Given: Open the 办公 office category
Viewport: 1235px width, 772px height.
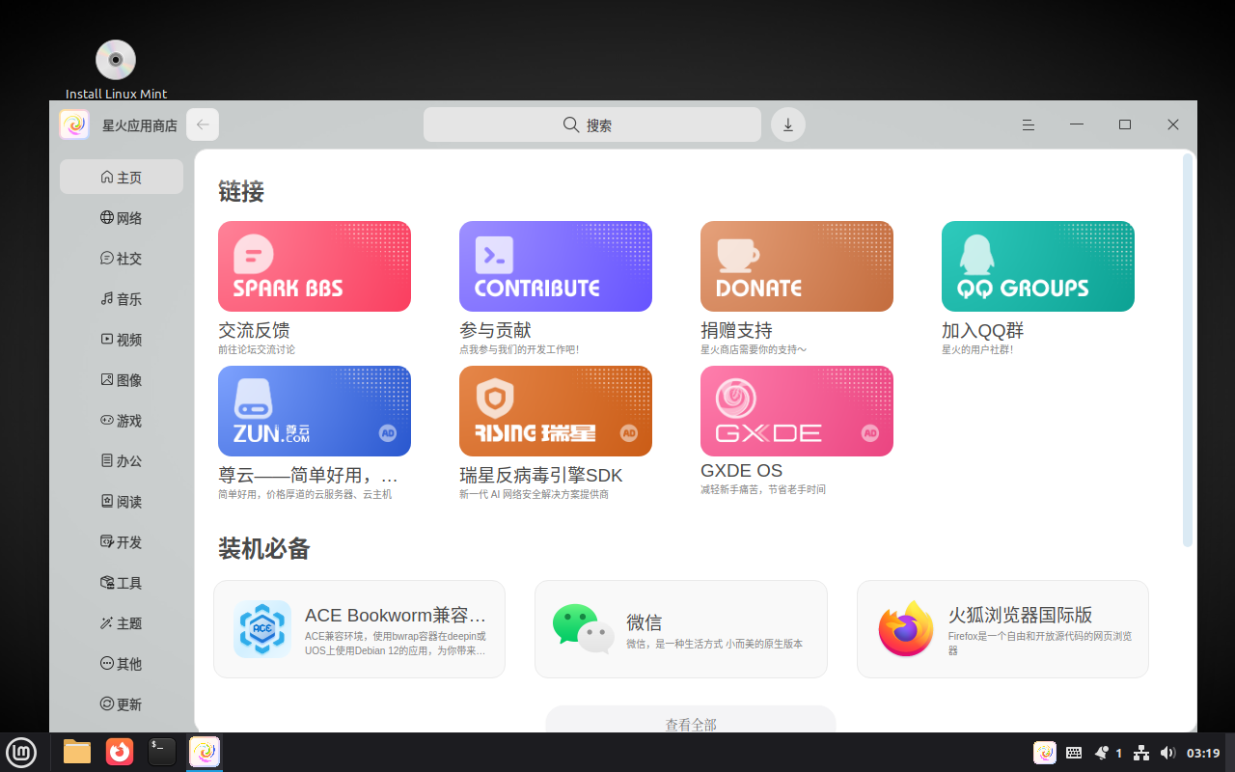Looking at the screenshot, I should click(122, 461).
